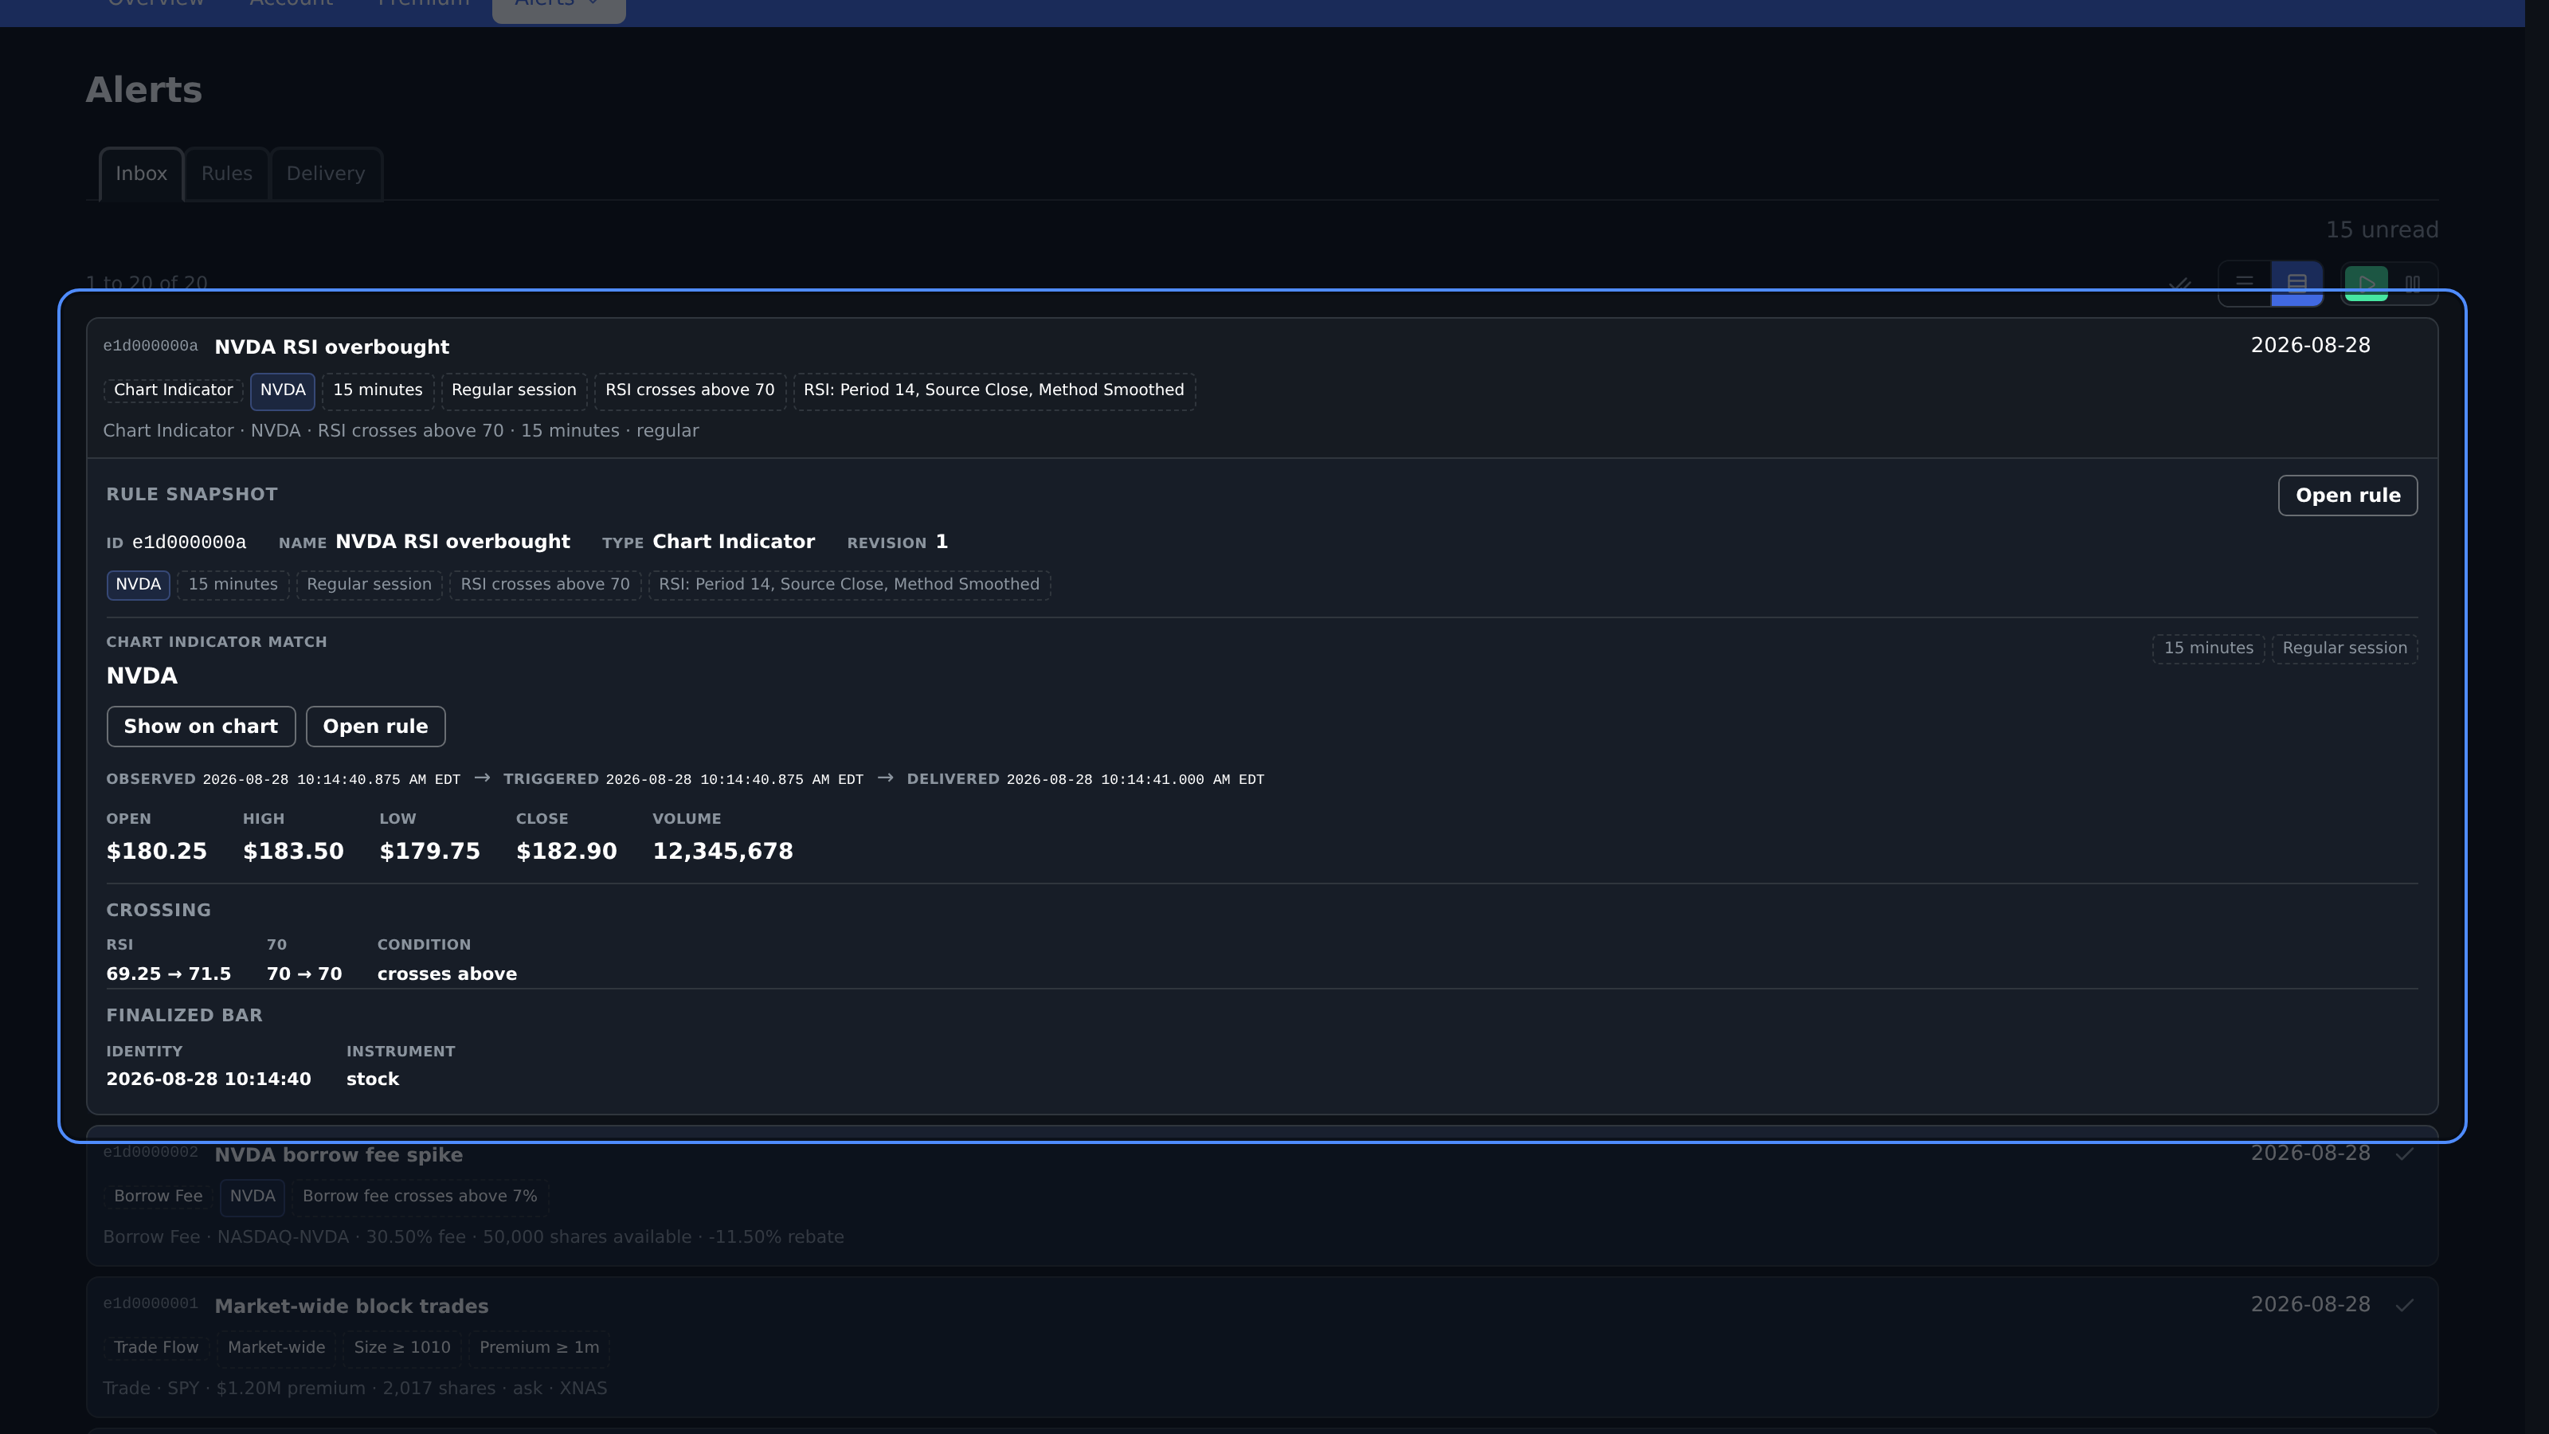This screenshot has height=1434, width=2549.
Task: Click the Chart Indicator header tag
Action: click(173, 391)
